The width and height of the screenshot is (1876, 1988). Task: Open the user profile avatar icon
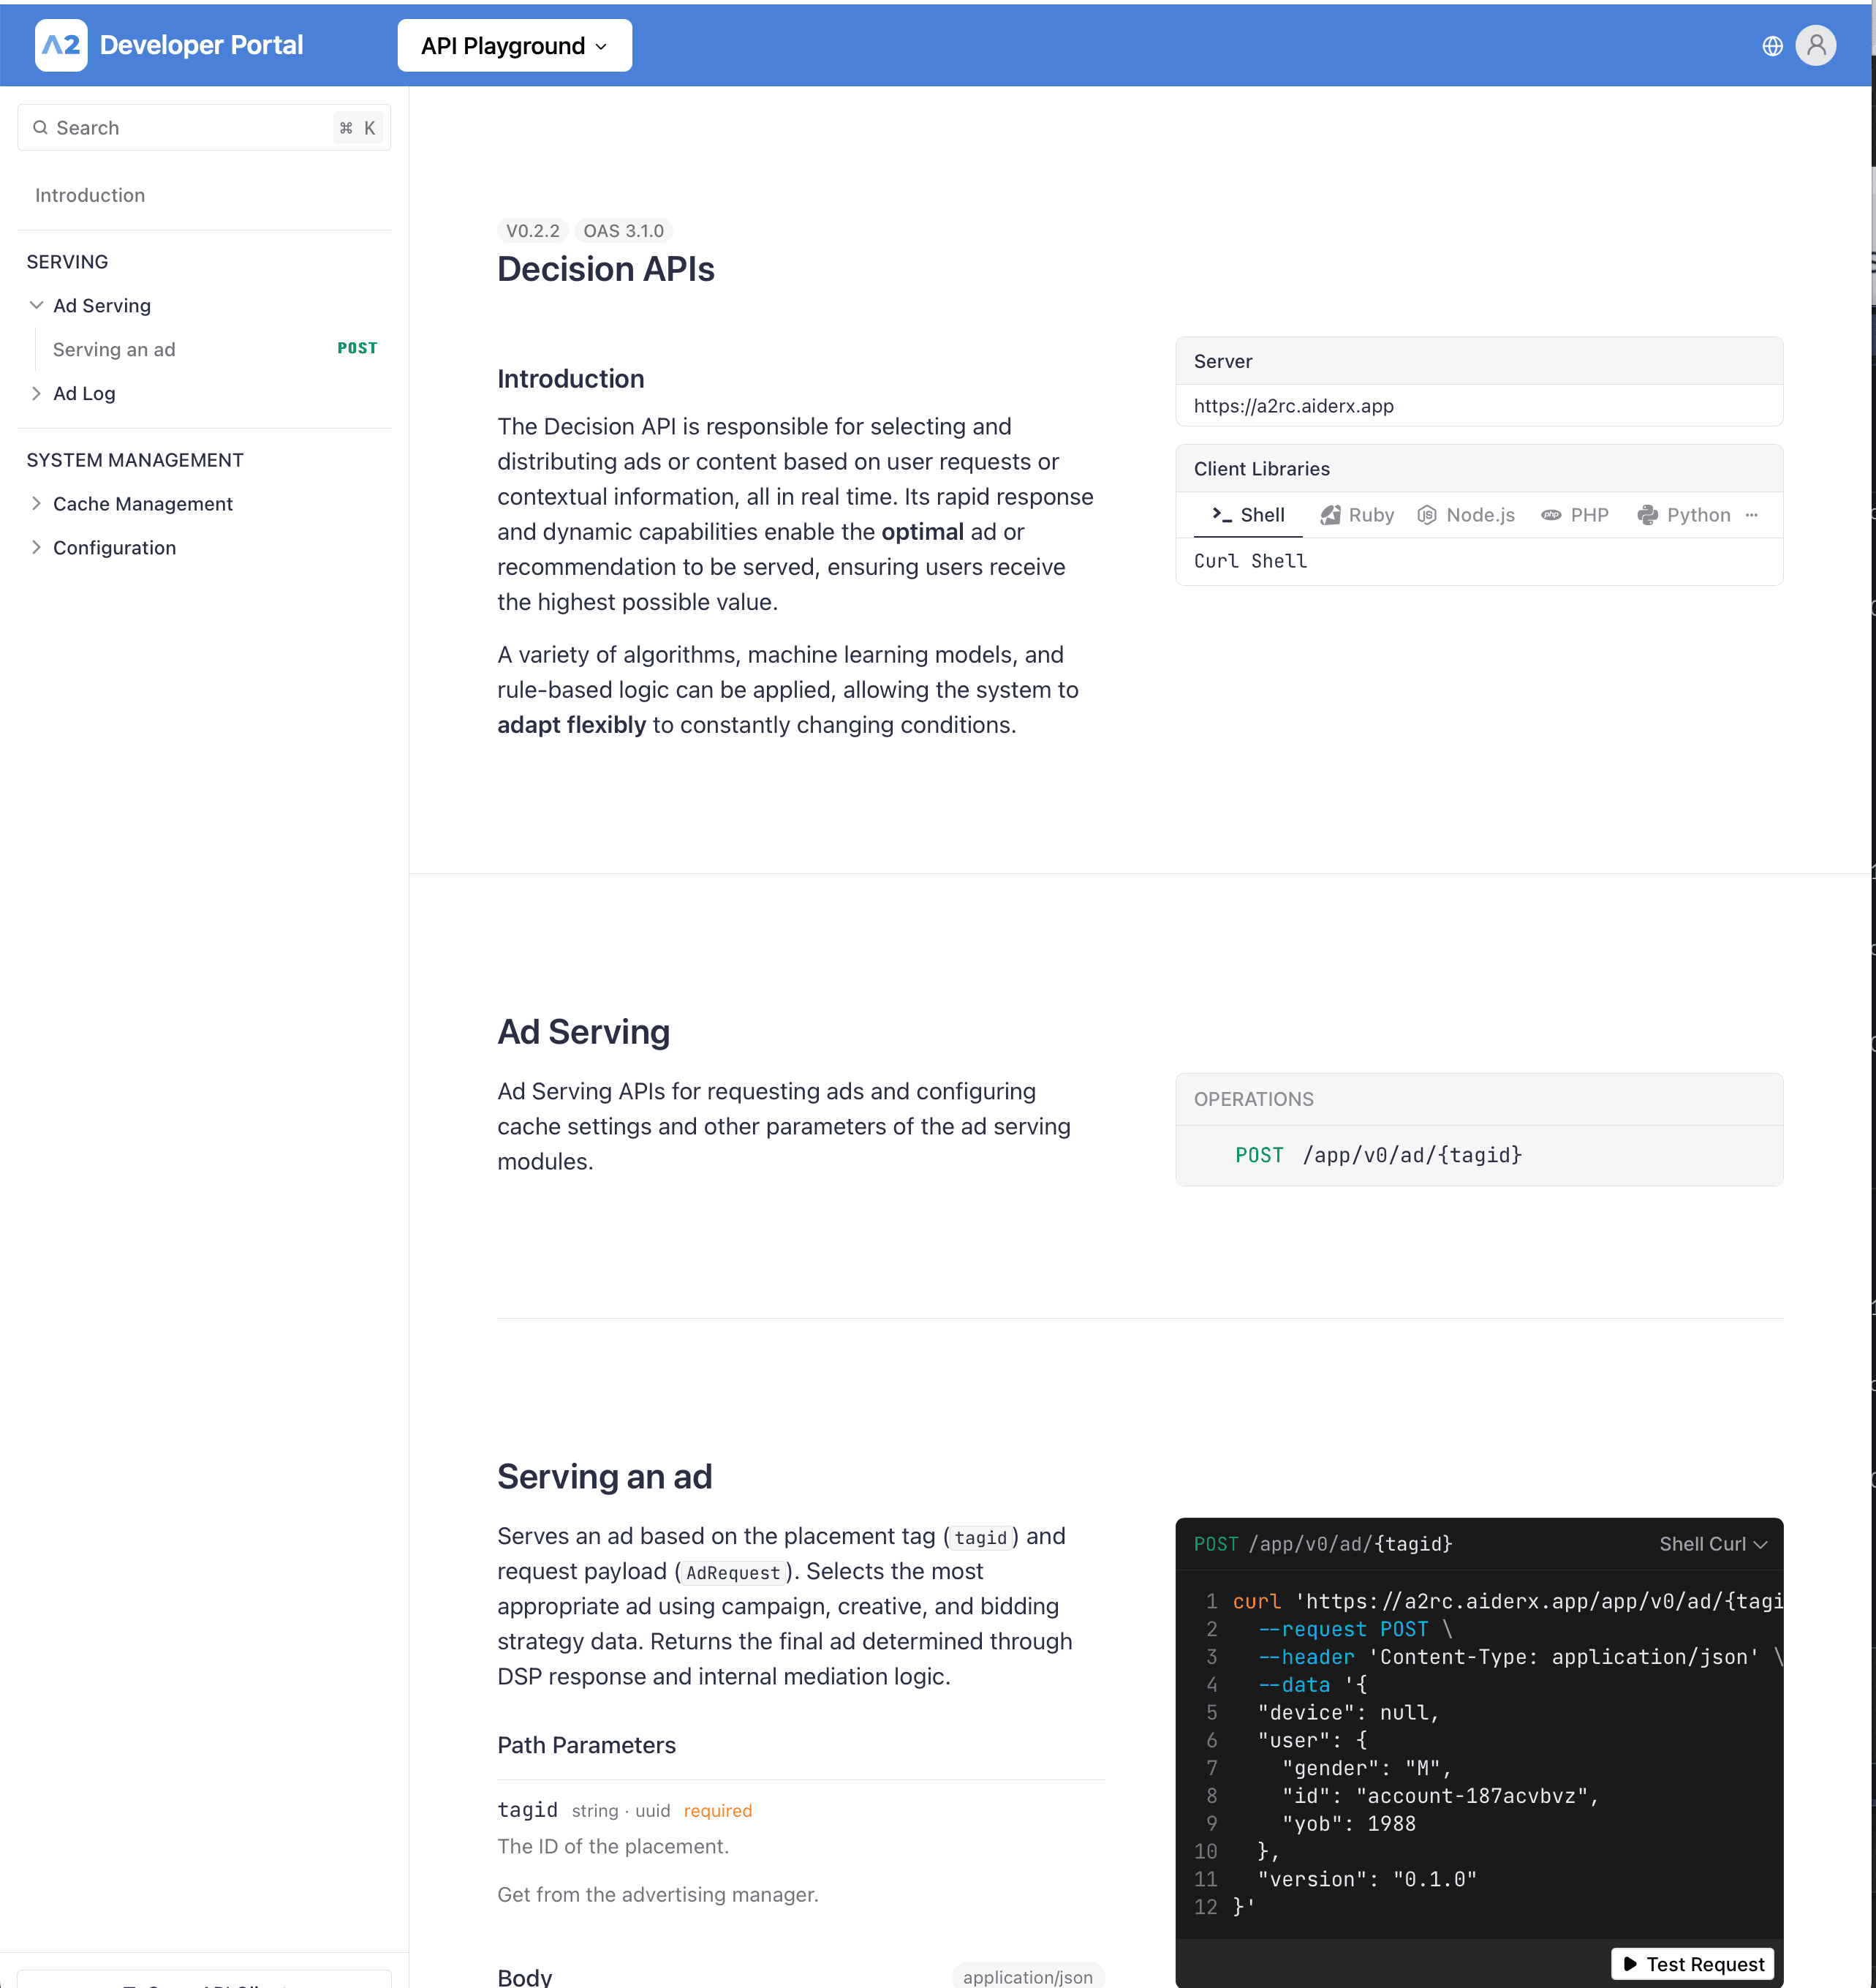[x=1817, y=45]
